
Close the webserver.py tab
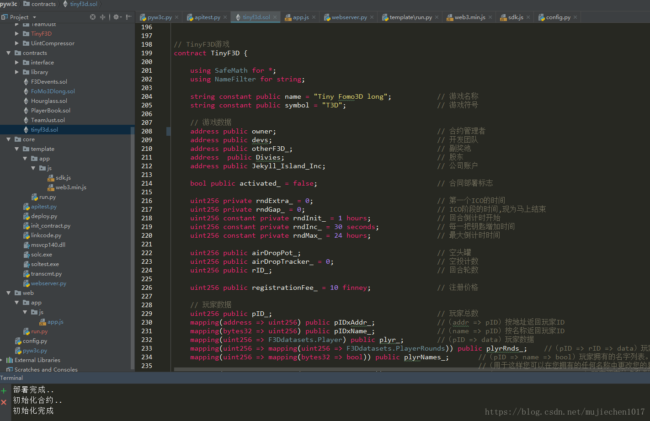[372, 17]
